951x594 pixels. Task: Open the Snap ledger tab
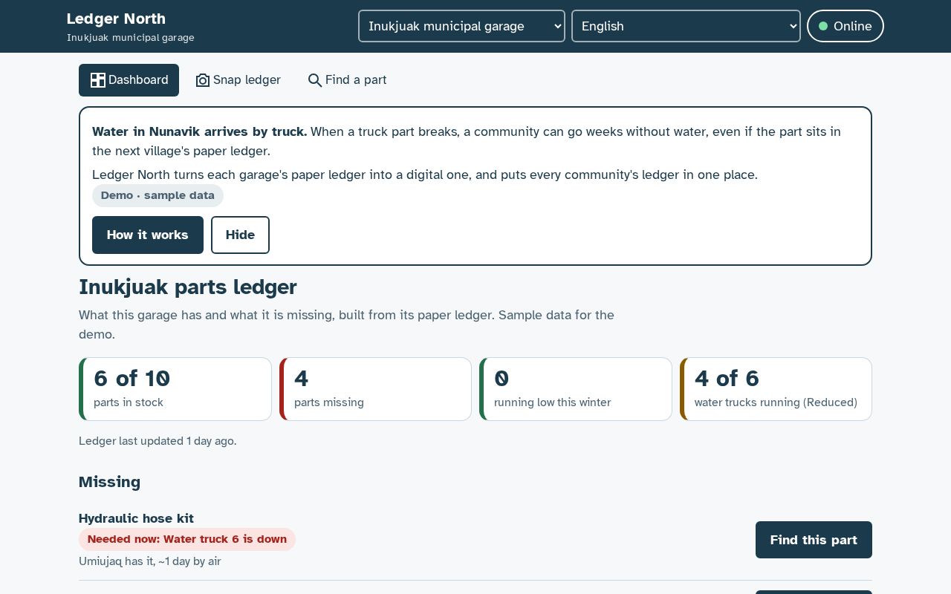pos(238,80)
